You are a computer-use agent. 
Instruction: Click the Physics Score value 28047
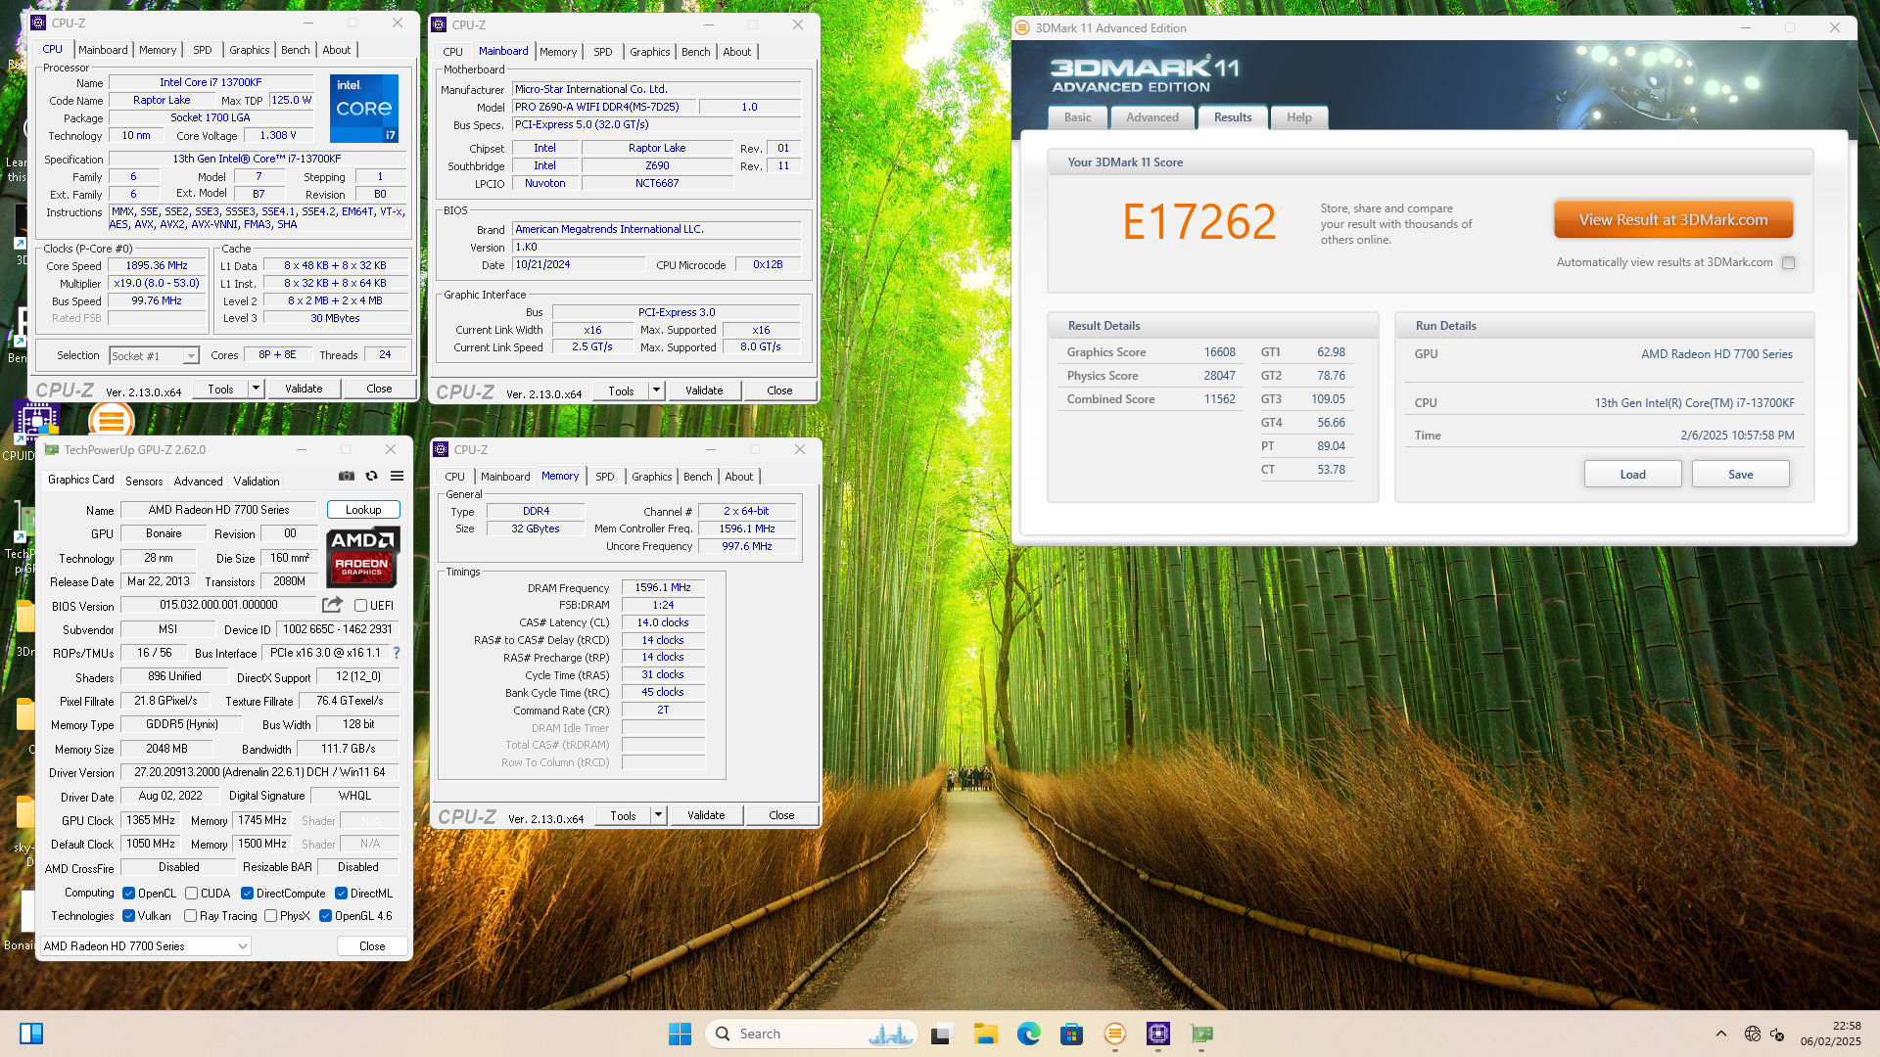click(1219, 376)
